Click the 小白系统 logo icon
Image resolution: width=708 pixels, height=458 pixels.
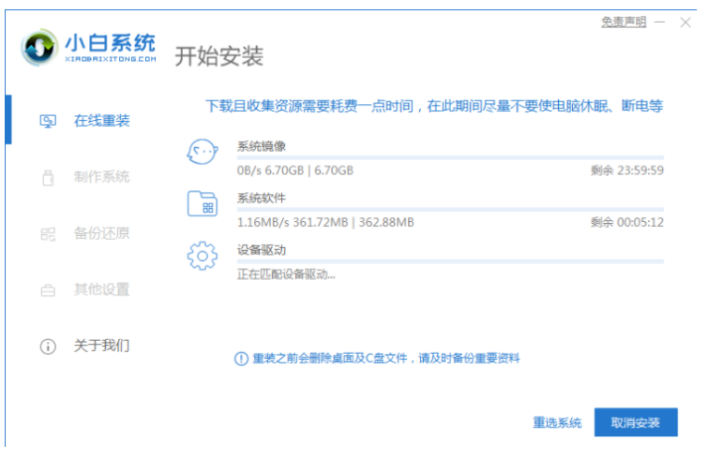click(40, 49)
